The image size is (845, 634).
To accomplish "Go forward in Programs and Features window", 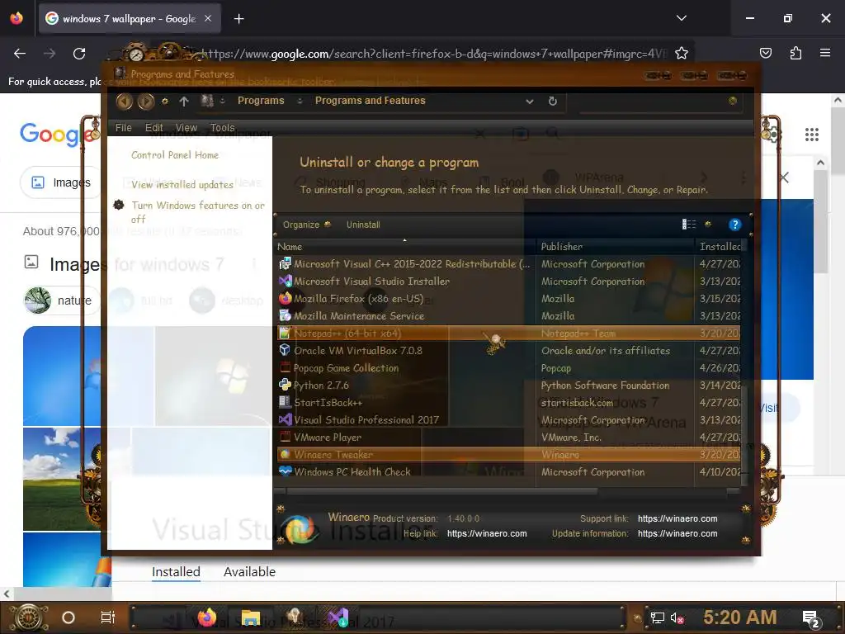I will click(x=146, y=101).
